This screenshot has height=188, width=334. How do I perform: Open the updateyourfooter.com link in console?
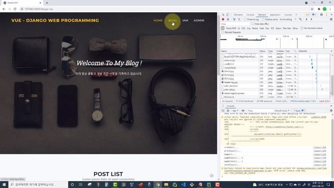pyautogui.click(x=284, y=127)
